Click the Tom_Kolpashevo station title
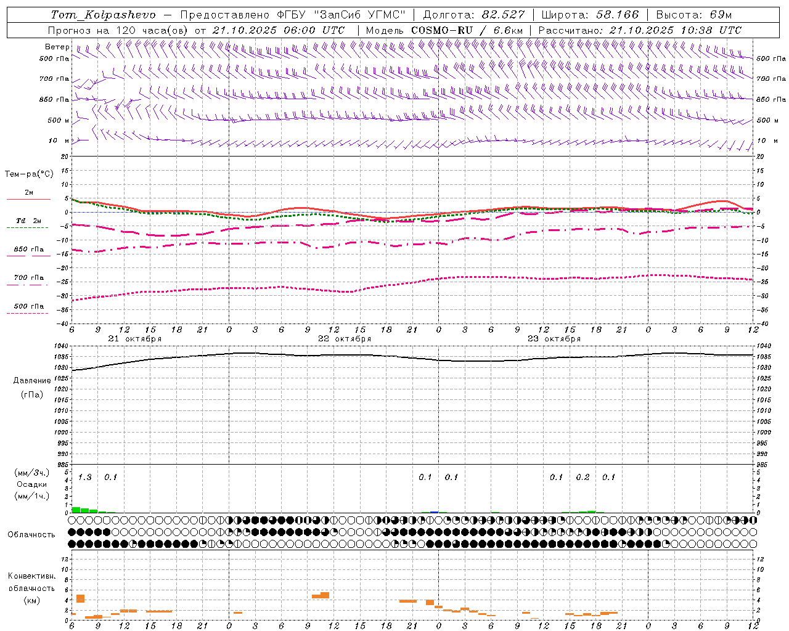789x631 pixels. 102,15
